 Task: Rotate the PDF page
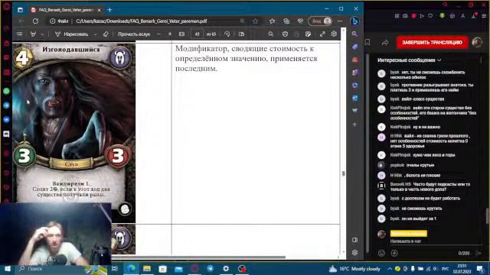click(x=227, y=34)
